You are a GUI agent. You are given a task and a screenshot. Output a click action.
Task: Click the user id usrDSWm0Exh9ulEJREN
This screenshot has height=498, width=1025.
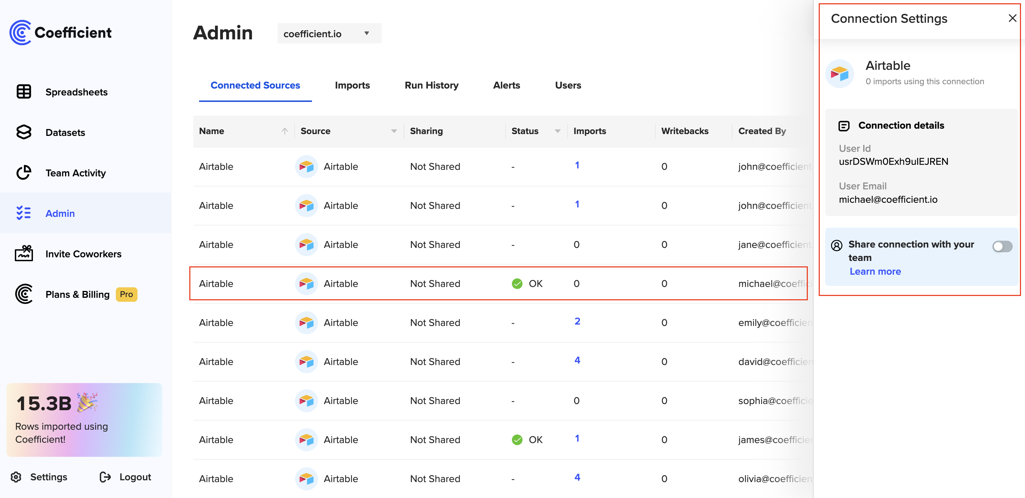893,162
